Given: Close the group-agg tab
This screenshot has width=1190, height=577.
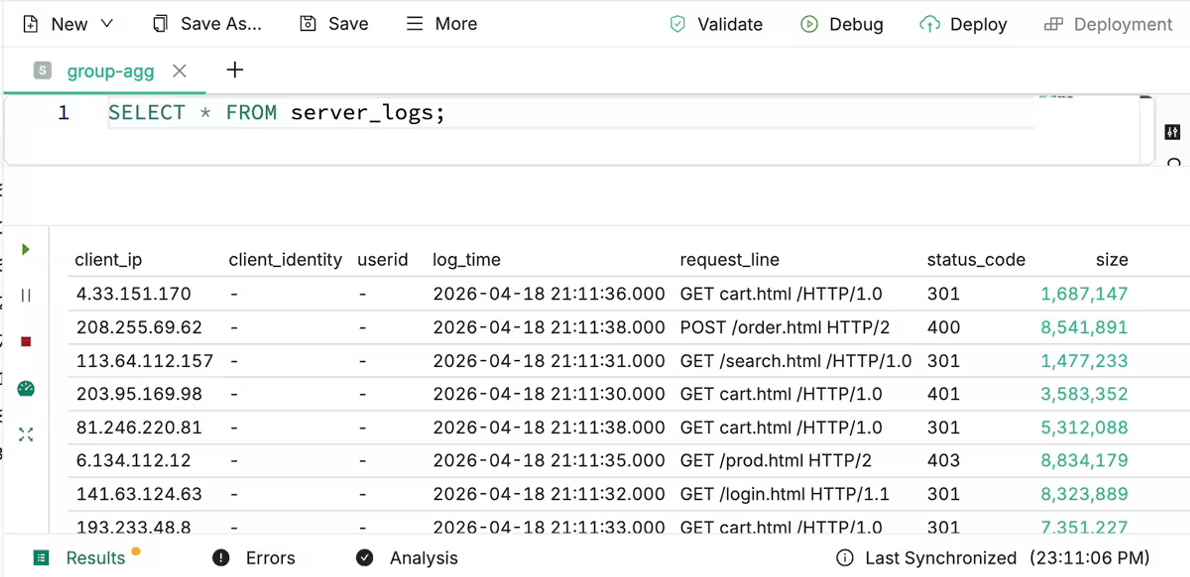Looking at the screenshot, I should [x=179, y=71].
